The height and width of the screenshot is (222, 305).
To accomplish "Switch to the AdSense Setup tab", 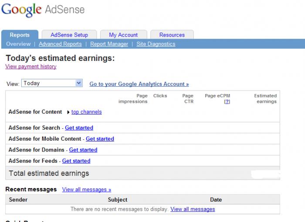I will (x=69, y=35).
